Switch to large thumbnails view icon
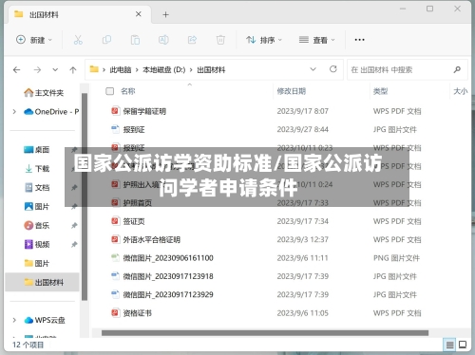This screenshot has width=475, height=355. [x=463, y=345]
